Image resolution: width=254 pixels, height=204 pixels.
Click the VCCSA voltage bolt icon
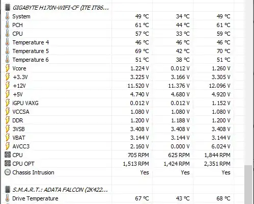pos(7,112)
